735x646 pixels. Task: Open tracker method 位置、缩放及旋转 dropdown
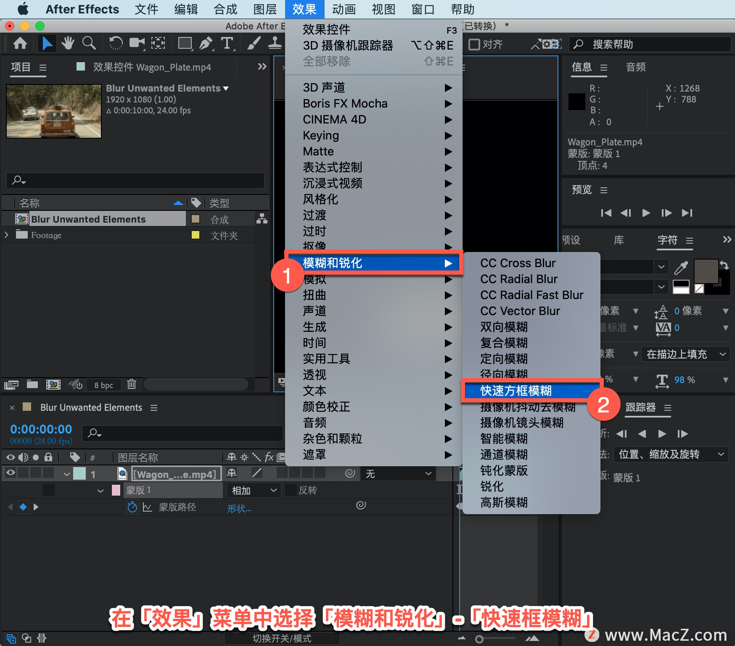[671, 454]
